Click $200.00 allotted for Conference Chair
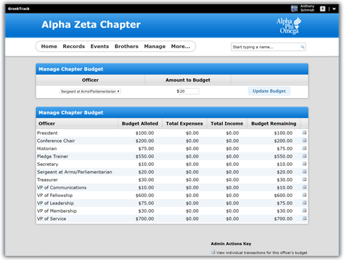Image resolution: width=344 pixels, height=260 pixels. 144,141
